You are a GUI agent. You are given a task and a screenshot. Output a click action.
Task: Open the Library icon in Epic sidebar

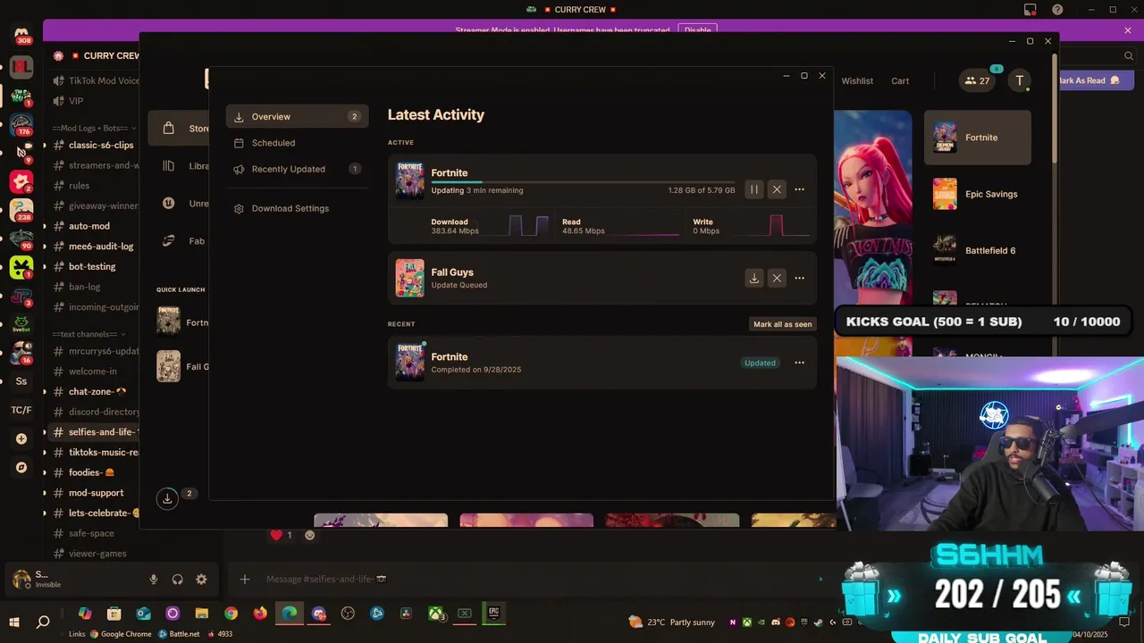(x=169, y=166)
